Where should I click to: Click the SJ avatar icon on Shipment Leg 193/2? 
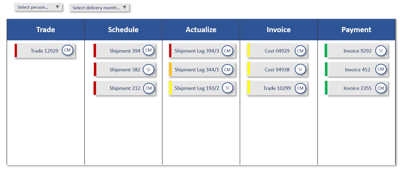pyautogui.click(x=227, y=88)
